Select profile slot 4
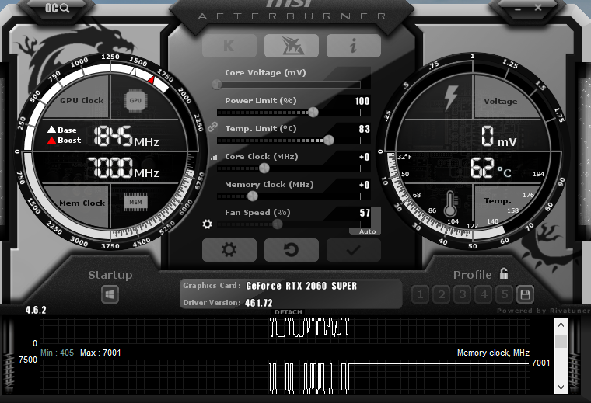 pyautogui.click(x=484, y=294)
